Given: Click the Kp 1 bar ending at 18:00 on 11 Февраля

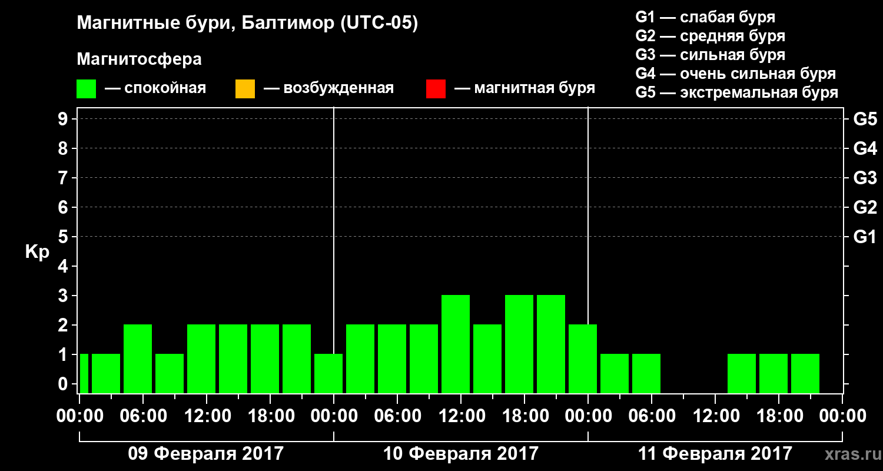Looking at the screenshot, I should point(774,373).
